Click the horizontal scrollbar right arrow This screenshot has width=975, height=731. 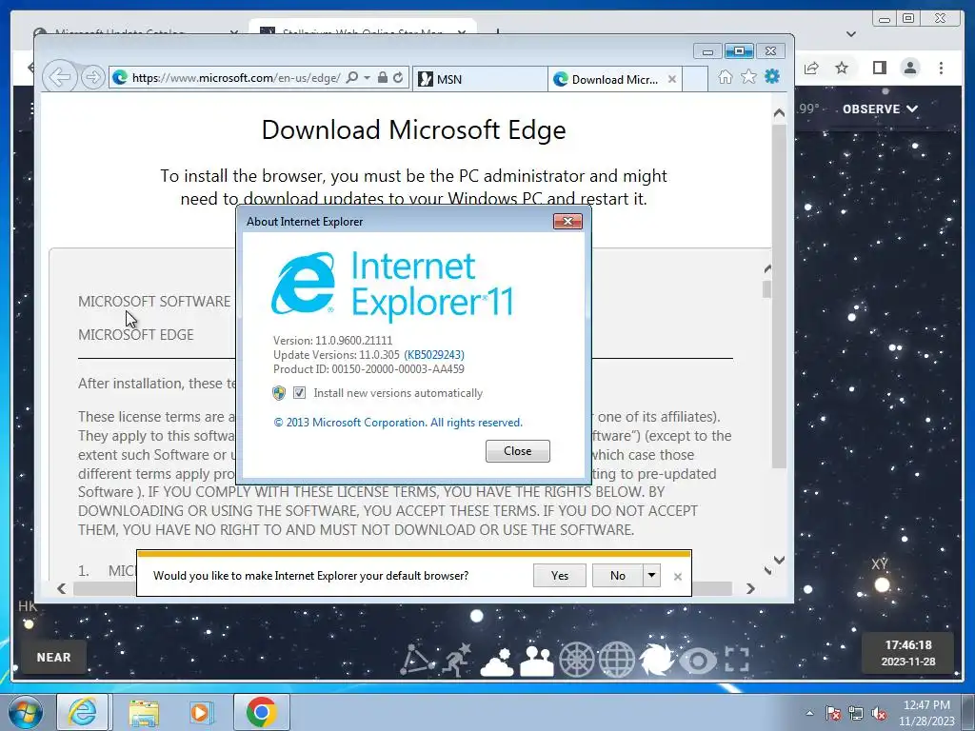(750, 588)
